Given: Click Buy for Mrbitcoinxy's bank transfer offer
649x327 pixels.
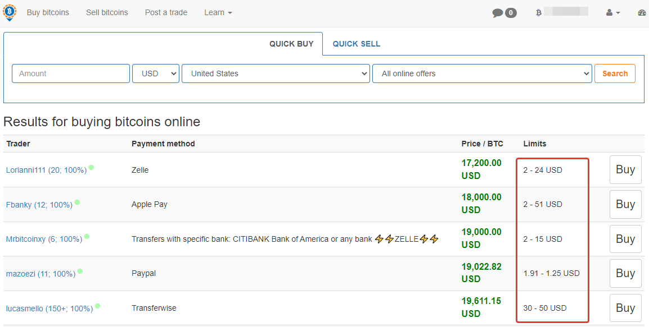Looking at the screenshot, I should 625,239.
